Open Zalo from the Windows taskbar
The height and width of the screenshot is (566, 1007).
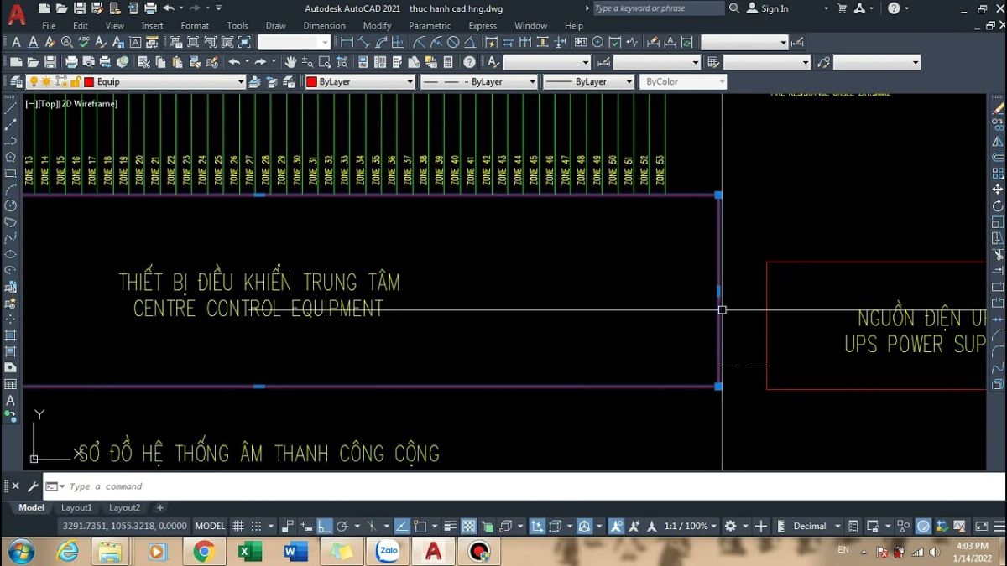(388, 552)
